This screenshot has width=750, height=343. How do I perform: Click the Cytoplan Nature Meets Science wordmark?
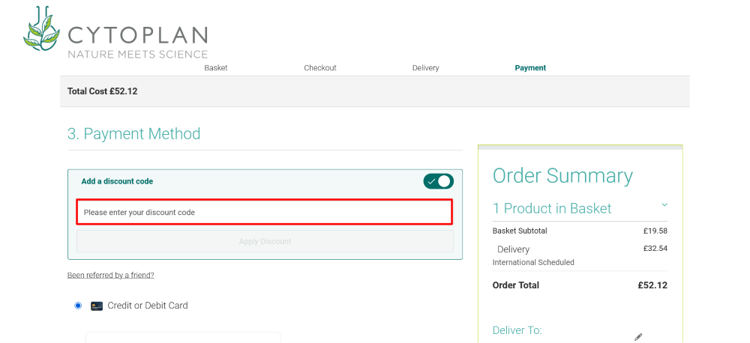click(x=138, y=43)
